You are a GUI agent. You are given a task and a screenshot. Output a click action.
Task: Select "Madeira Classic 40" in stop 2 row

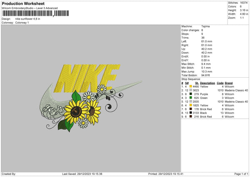[x=236, y=91]
